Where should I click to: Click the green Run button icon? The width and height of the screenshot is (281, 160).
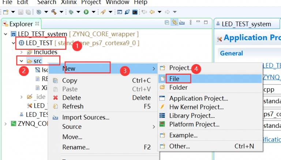coord(86,12)
